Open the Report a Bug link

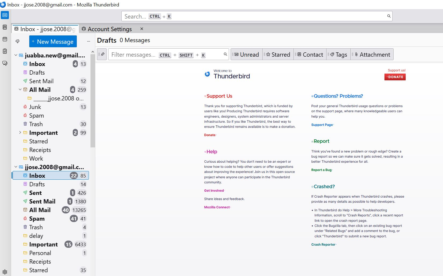[322, 170]
